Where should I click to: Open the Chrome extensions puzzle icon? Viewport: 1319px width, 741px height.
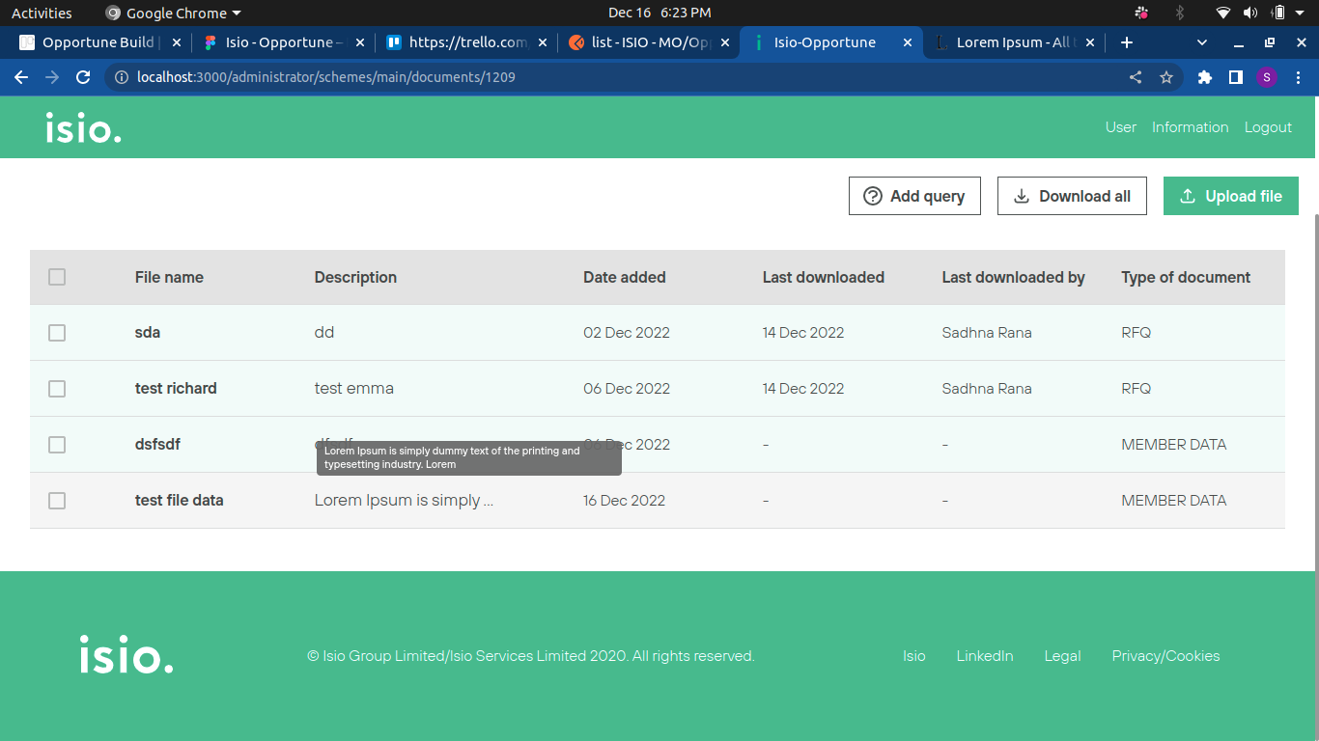(1204, 77)
